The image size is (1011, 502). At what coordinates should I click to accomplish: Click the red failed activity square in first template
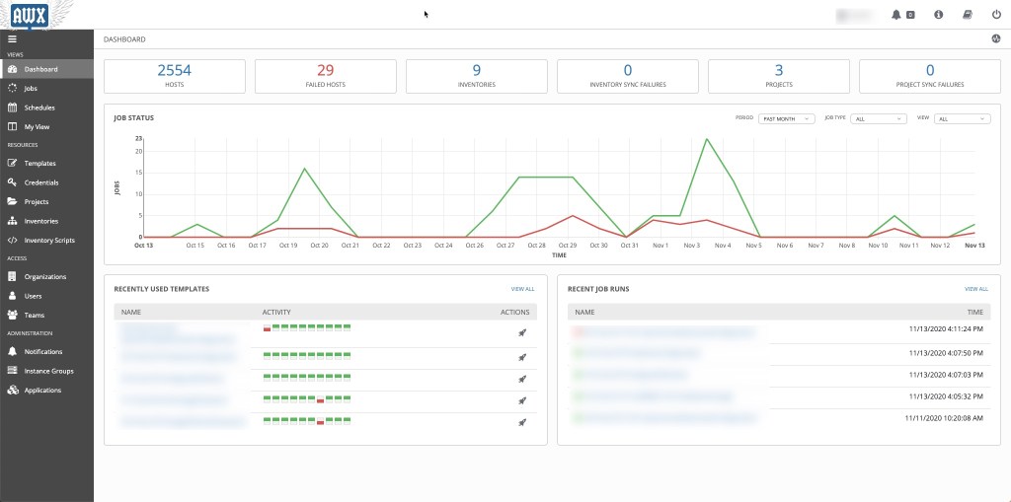267,328
